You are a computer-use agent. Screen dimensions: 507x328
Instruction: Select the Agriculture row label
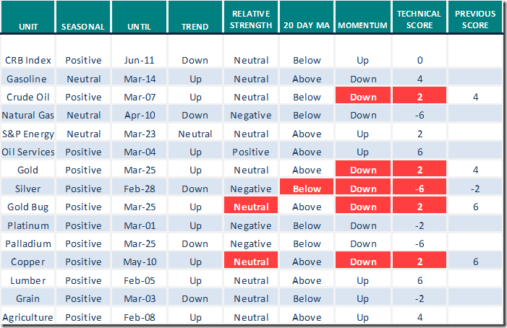click(x=27, y=317)
